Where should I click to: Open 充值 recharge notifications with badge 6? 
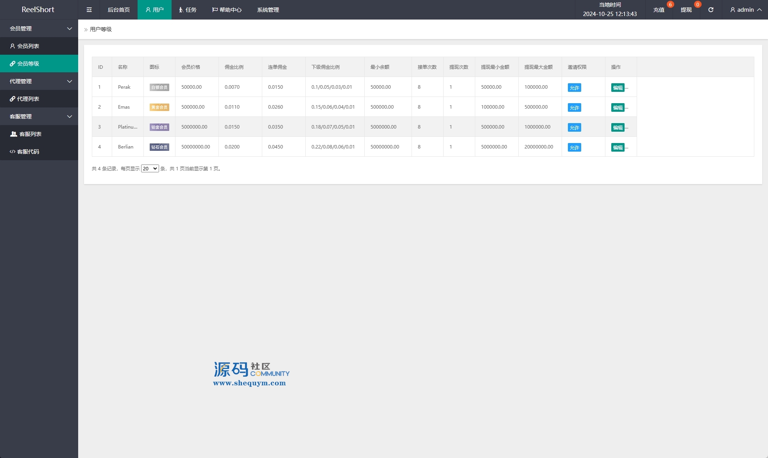click(x=659, y=10)
